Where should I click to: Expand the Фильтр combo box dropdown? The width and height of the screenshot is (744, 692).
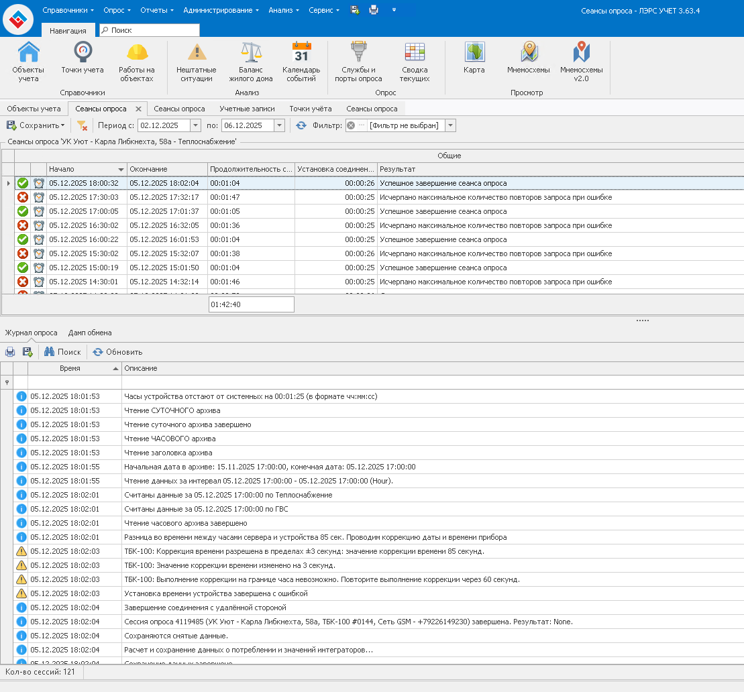point(450,125)
